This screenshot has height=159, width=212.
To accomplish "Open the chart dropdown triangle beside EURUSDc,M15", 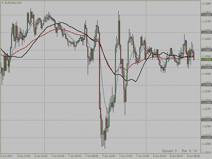I will (x=3, y=3).
